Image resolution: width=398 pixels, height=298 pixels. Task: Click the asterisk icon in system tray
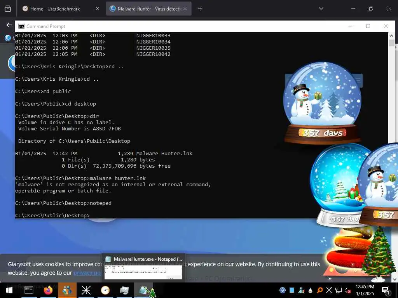click(x=329, y=290)
